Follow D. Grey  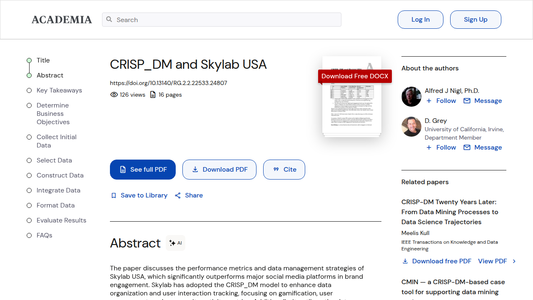pos(441,147)
